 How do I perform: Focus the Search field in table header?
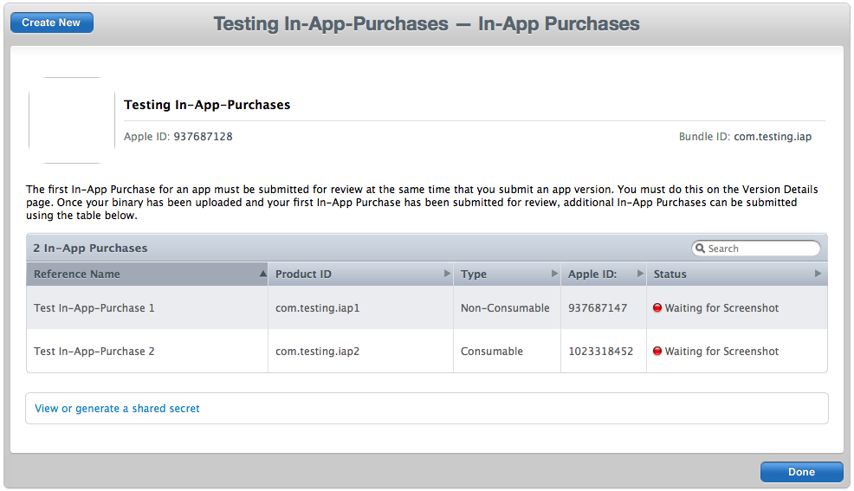(756, 249)
